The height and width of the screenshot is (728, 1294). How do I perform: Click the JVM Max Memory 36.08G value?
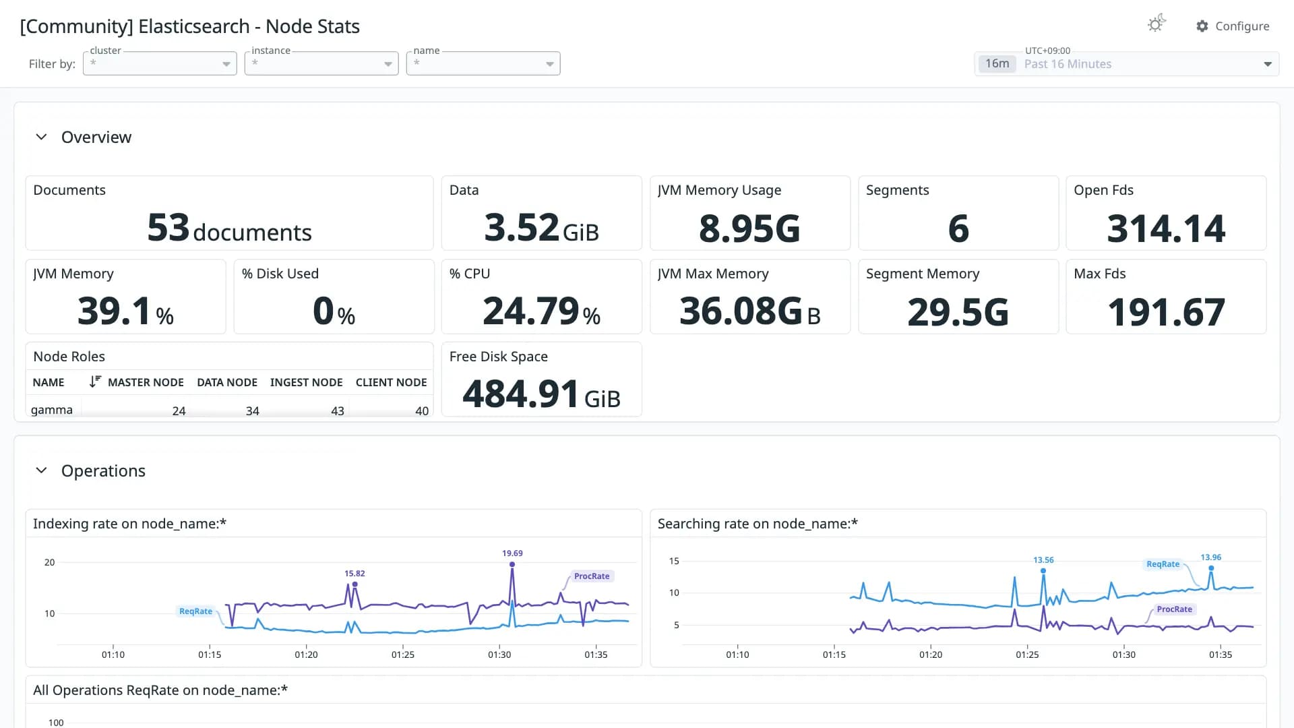coord(749,311)
